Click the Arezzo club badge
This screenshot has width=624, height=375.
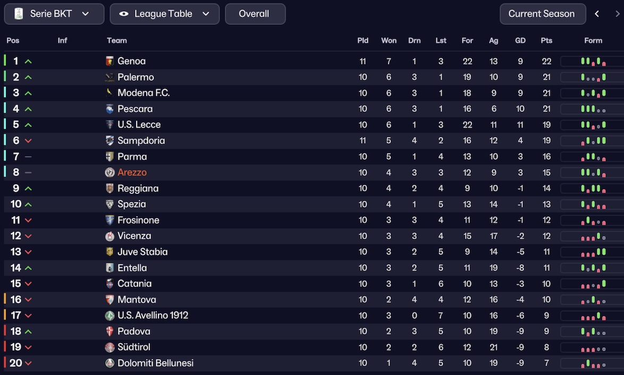tap(109, 173)
